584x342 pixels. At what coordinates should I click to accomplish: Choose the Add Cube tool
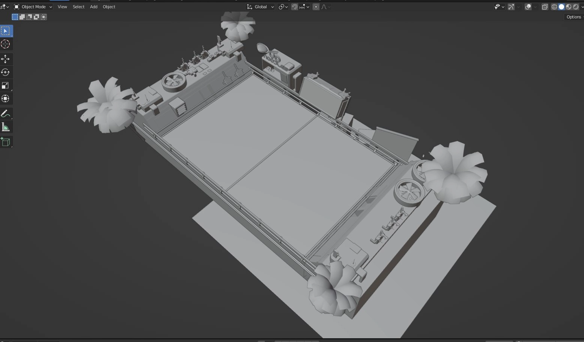[x=6, y=142]
